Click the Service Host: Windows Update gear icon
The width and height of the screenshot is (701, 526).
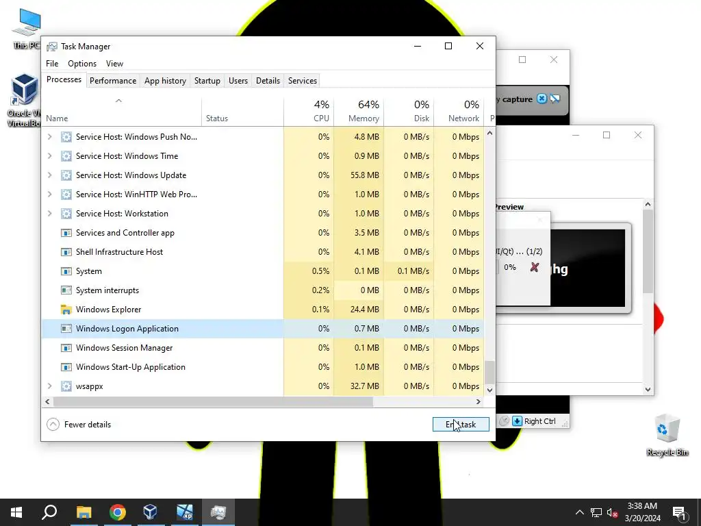pyautogui.click(x=66, y=175)
